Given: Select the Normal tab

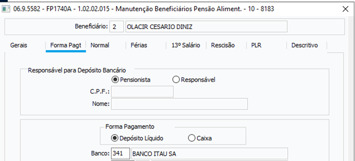Looking at the screenshot, I should (100, 45).
